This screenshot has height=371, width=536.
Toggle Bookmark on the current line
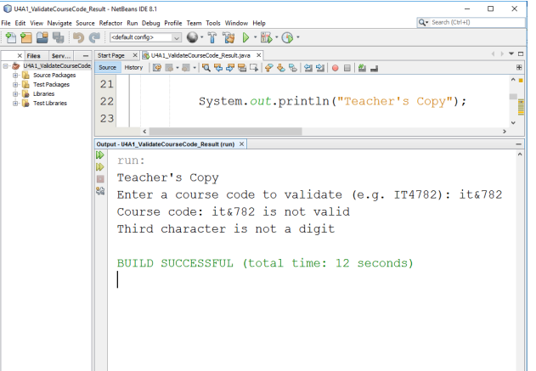point(293,68)
